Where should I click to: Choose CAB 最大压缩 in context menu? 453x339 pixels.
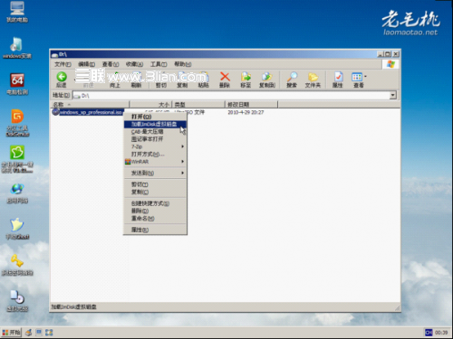point(155,132)
